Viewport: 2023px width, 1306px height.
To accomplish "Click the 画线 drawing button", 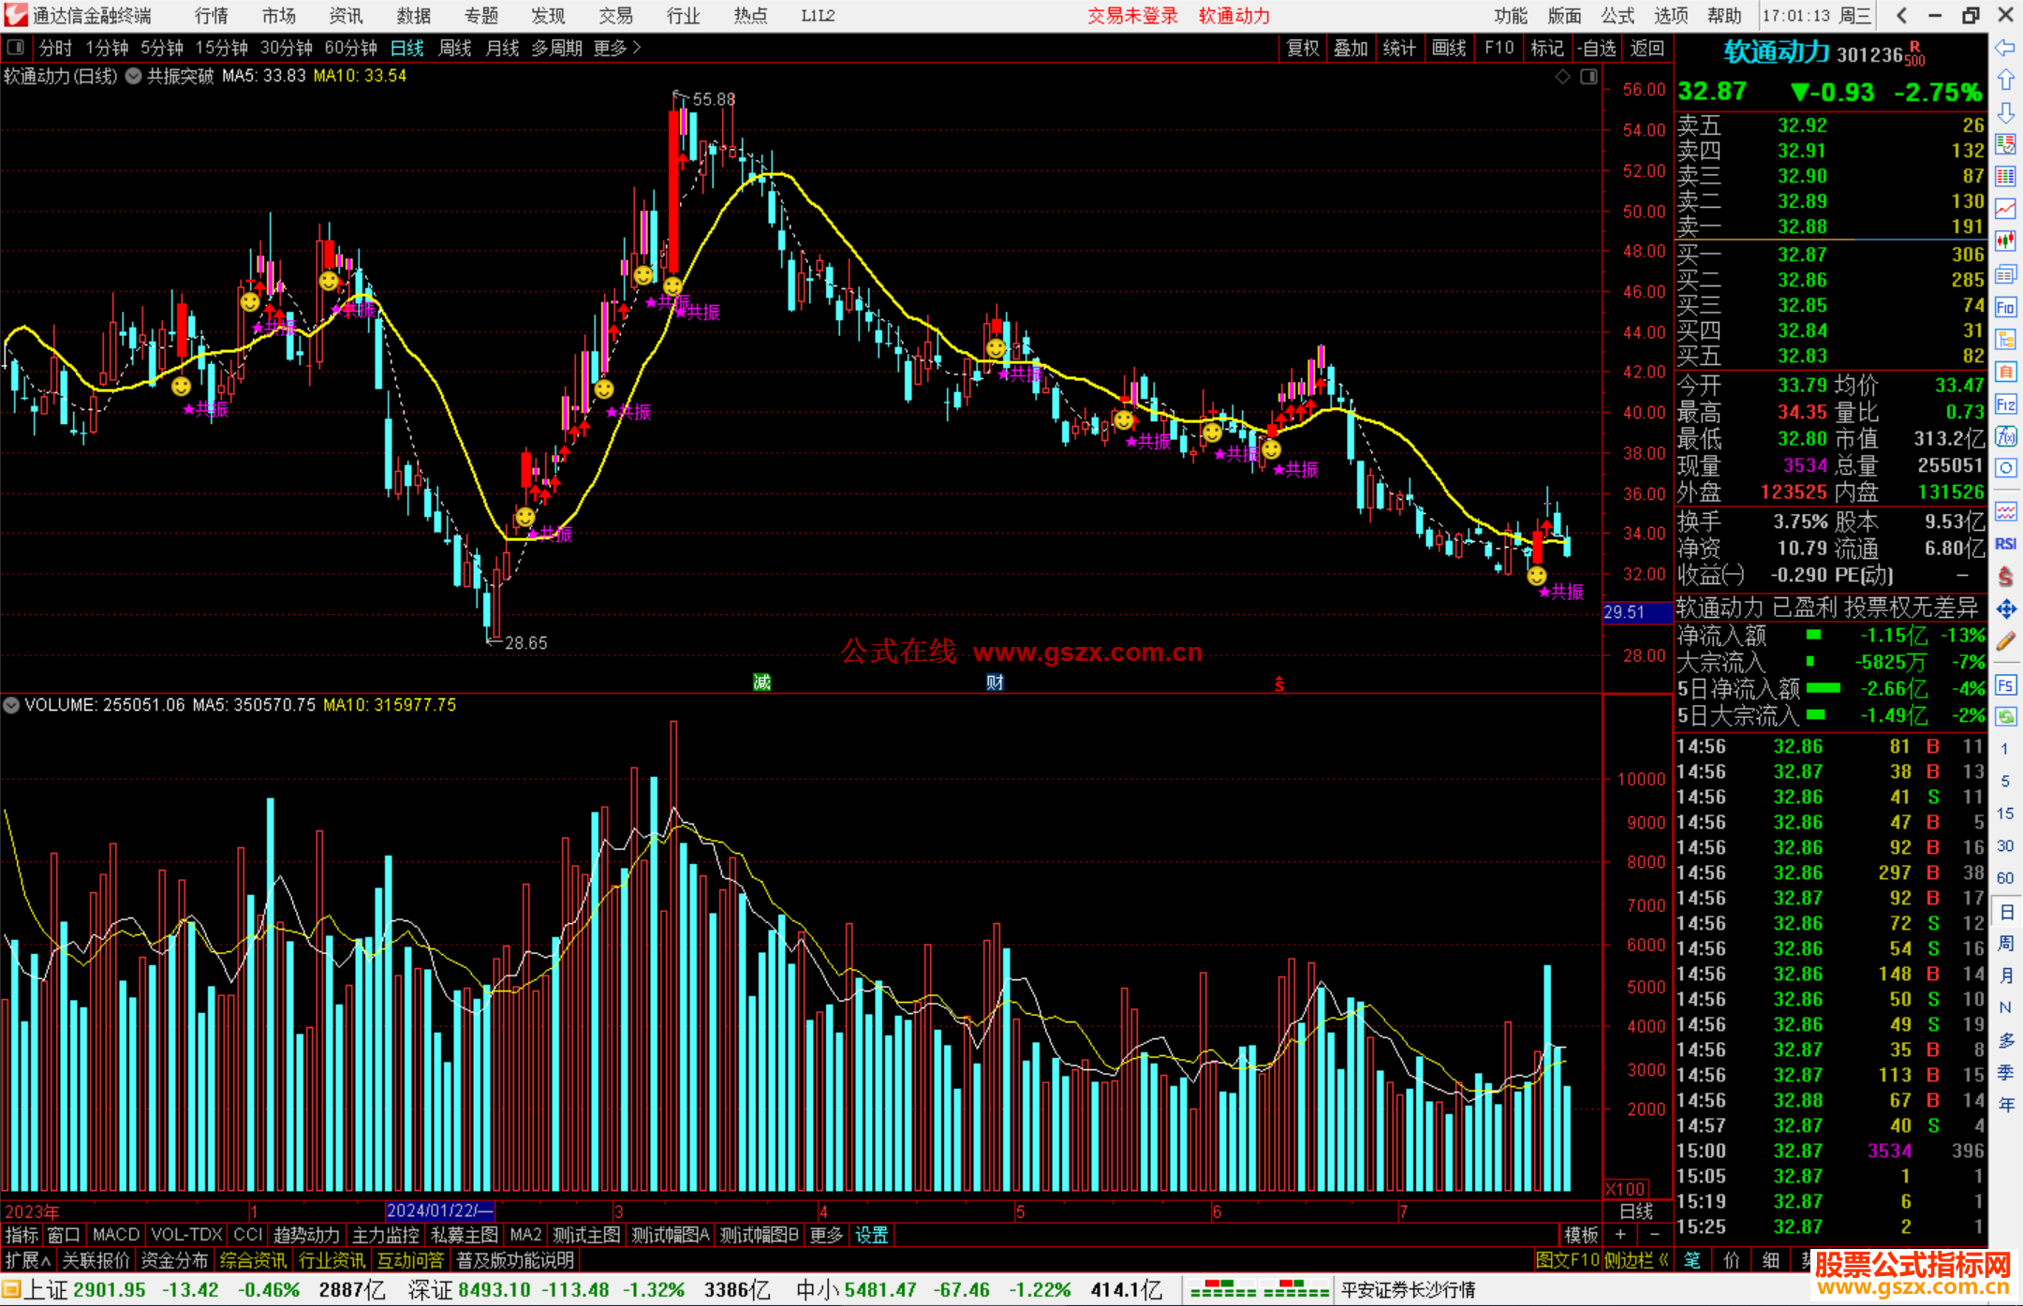I will (x=1449, y=48).
